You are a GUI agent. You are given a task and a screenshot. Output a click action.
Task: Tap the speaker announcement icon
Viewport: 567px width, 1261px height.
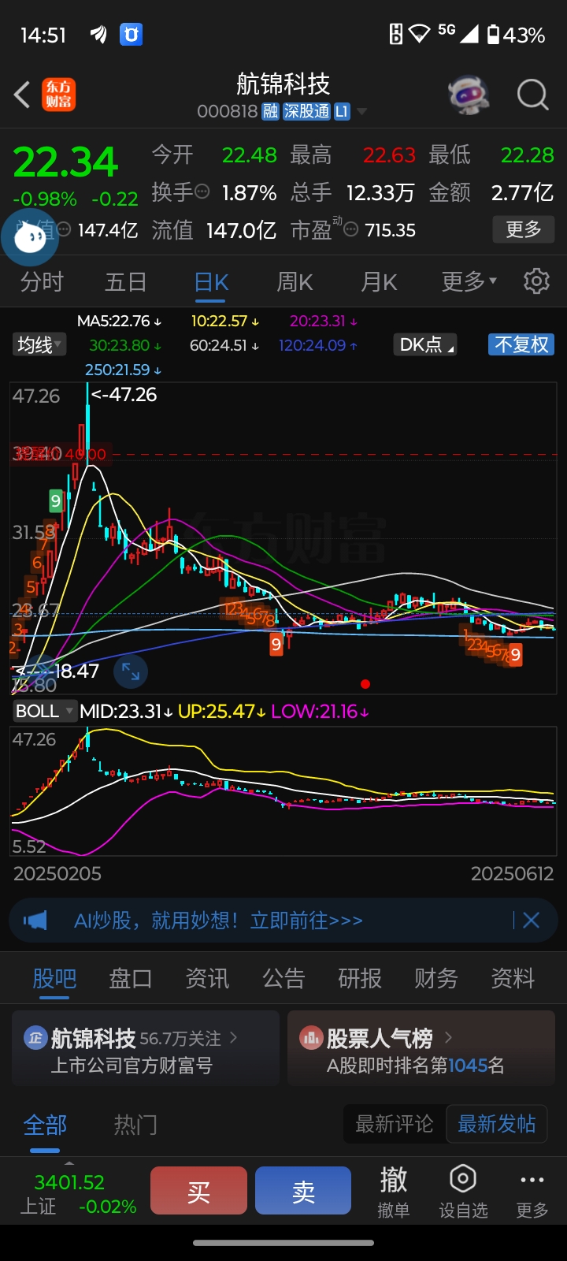click(x=35, y=921)
